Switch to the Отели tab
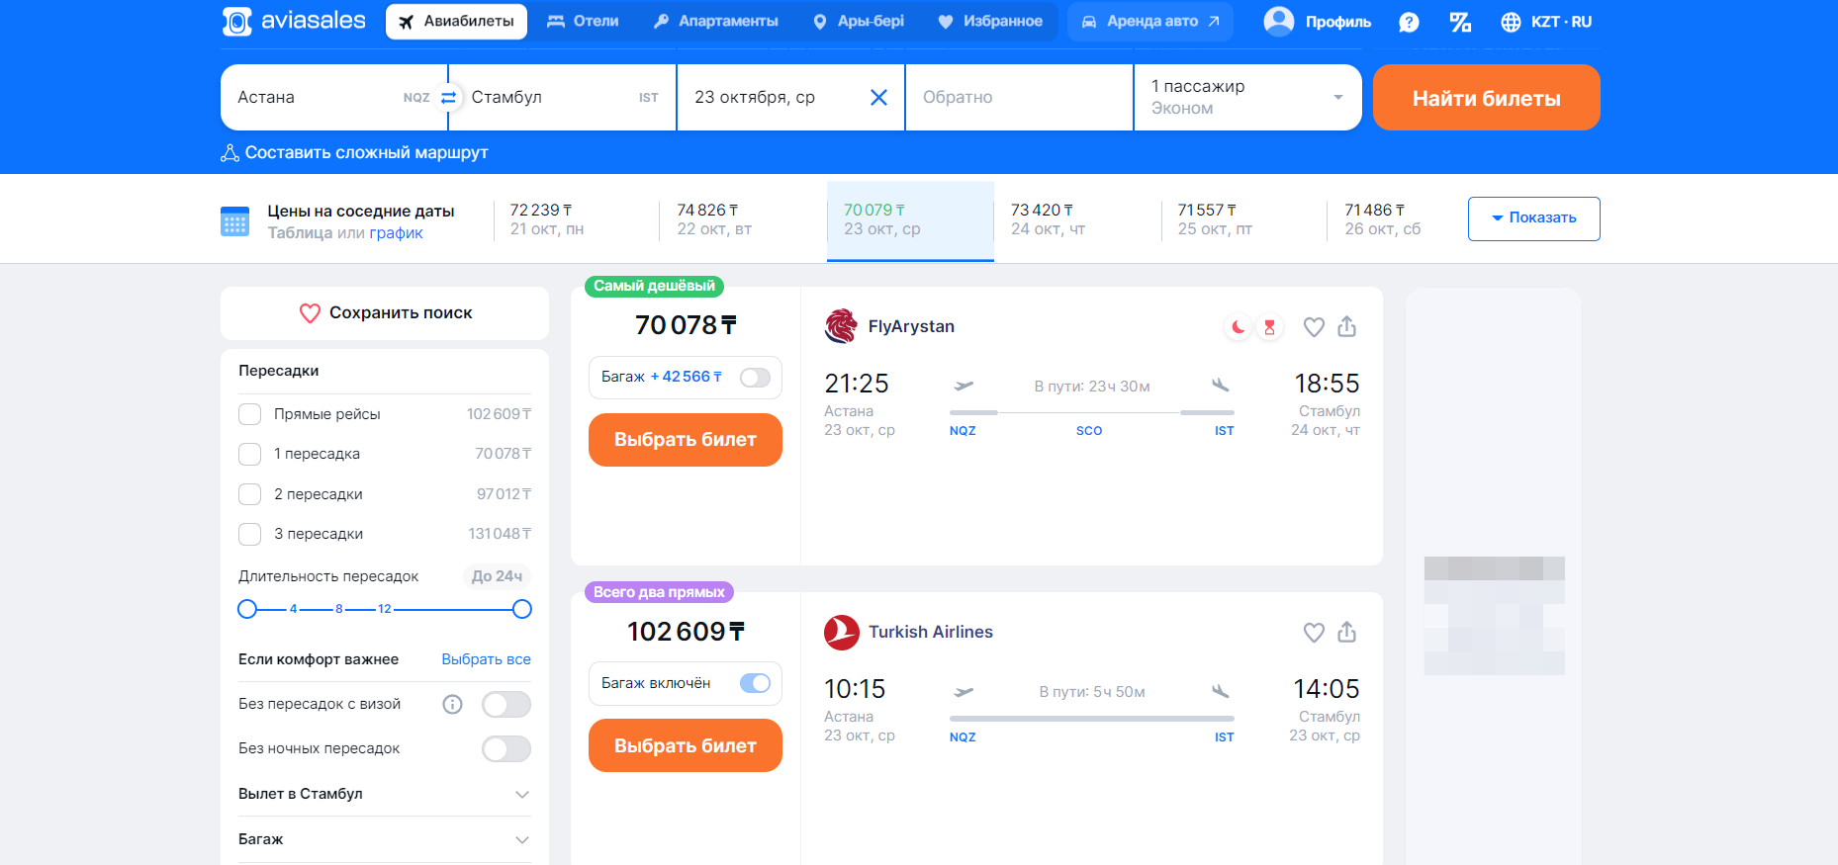 coord(584,22)
